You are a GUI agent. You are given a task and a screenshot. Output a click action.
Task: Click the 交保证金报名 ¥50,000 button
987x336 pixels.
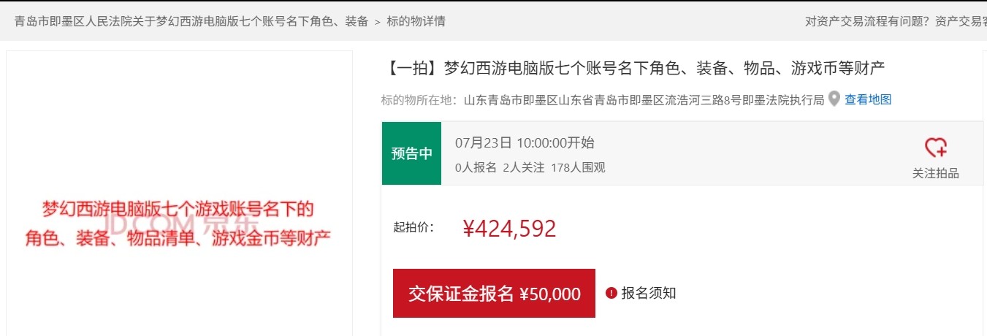point(494,294)
